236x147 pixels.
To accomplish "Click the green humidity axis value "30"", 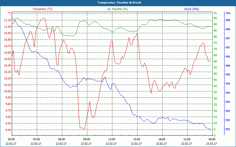I will tap(215, 98).
